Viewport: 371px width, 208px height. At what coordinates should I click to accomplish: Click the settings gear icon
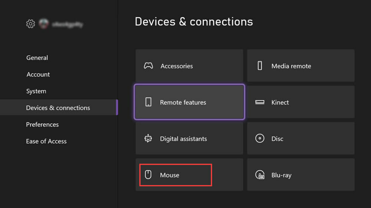[x=30, y=24]
